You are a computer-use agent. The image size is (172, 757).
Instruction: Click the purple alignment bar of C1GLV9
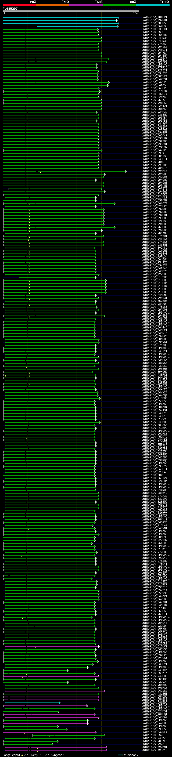52,647
